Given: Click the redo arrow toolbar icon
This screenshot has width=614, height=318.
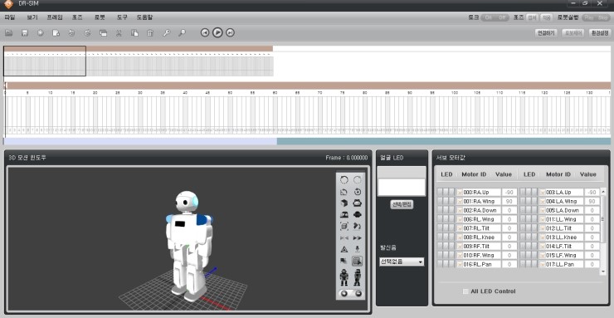Looking at the screenshot, I should tap(87, 33).
